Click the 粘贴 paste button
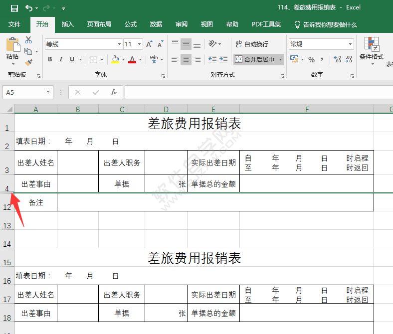This screenshot has width=393, height=334. pyautogui.click(x=12, y=50)
